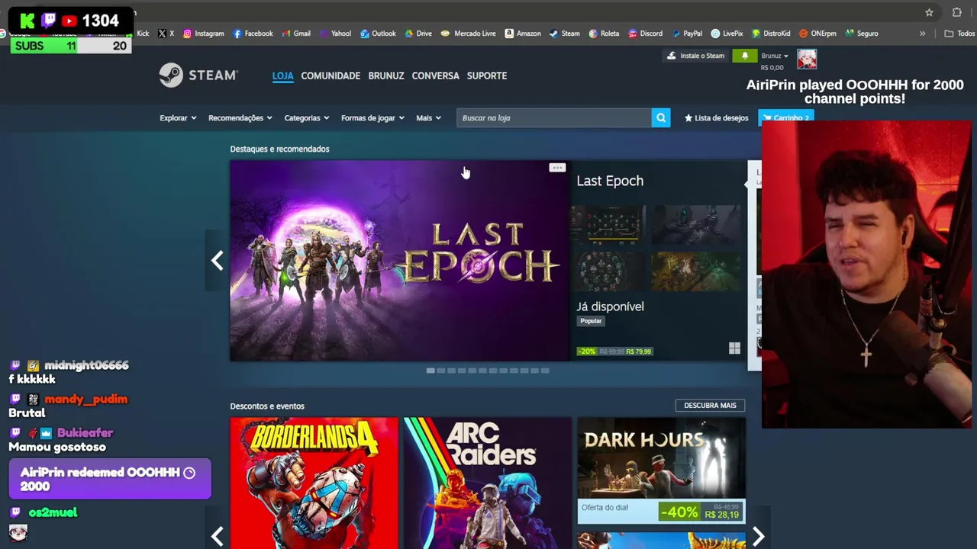
Task: Open the ONErpm bookmark
Action: 817,34
